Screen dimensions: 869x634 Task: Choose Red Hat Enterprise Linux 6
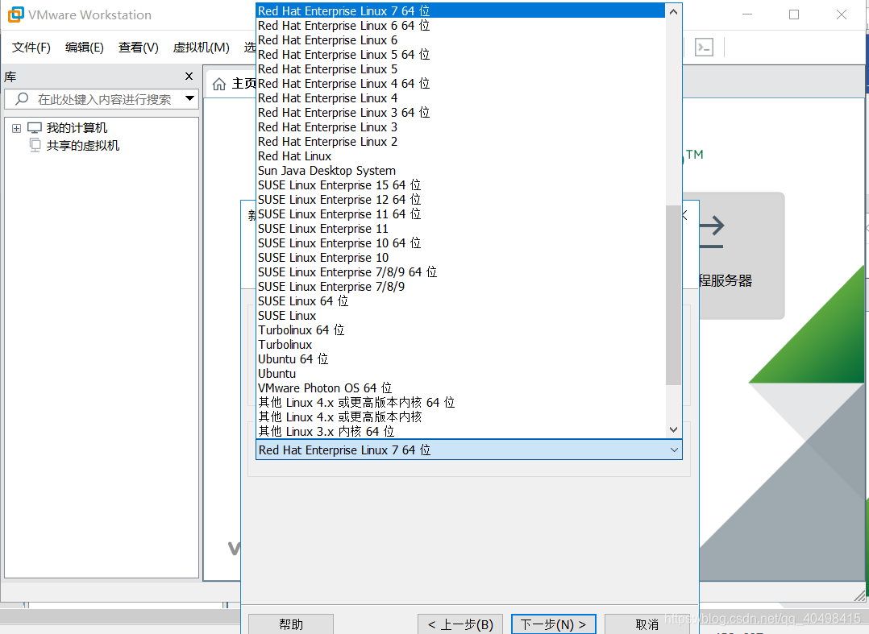coord(460,39)
